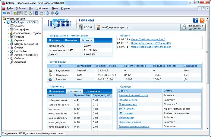
Task: Open Резервирование каналов service link
Action: (134, 126)
